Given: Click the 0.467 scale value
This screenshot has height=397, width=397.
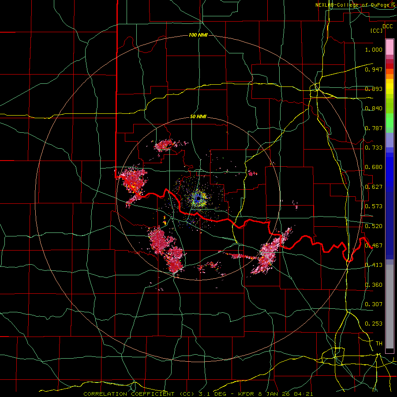Looking at the screenshot, I should click(374, 246).
